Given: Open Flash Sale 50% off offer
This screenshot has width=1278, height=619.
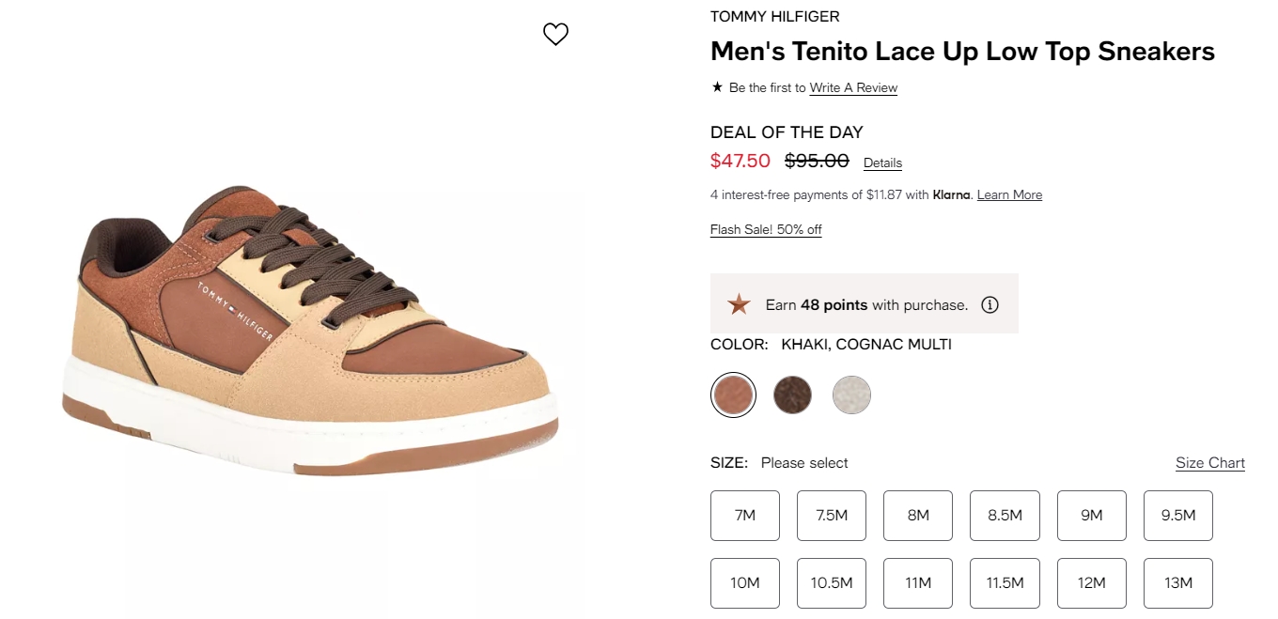Looking at the screenshot, I should pos(766,229).
